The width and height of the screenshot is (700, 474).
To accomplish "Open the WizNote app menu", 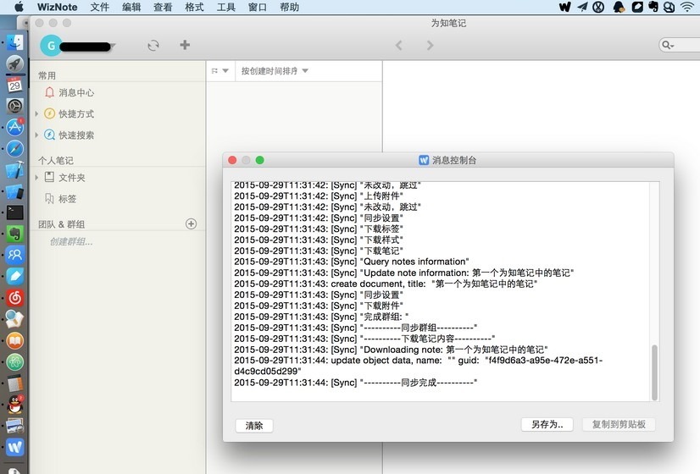I will [x=57, y=7].
